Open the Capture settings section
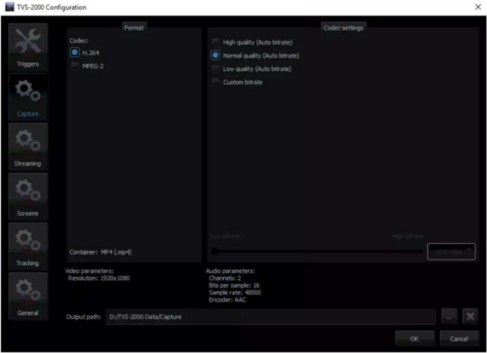The height and width of the screenshot is (353, 487). (28, 98)
